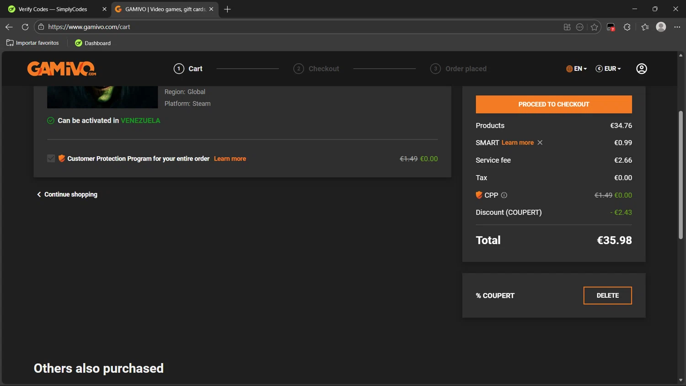Open Customer Protection Learn more link

pos(230,159)
